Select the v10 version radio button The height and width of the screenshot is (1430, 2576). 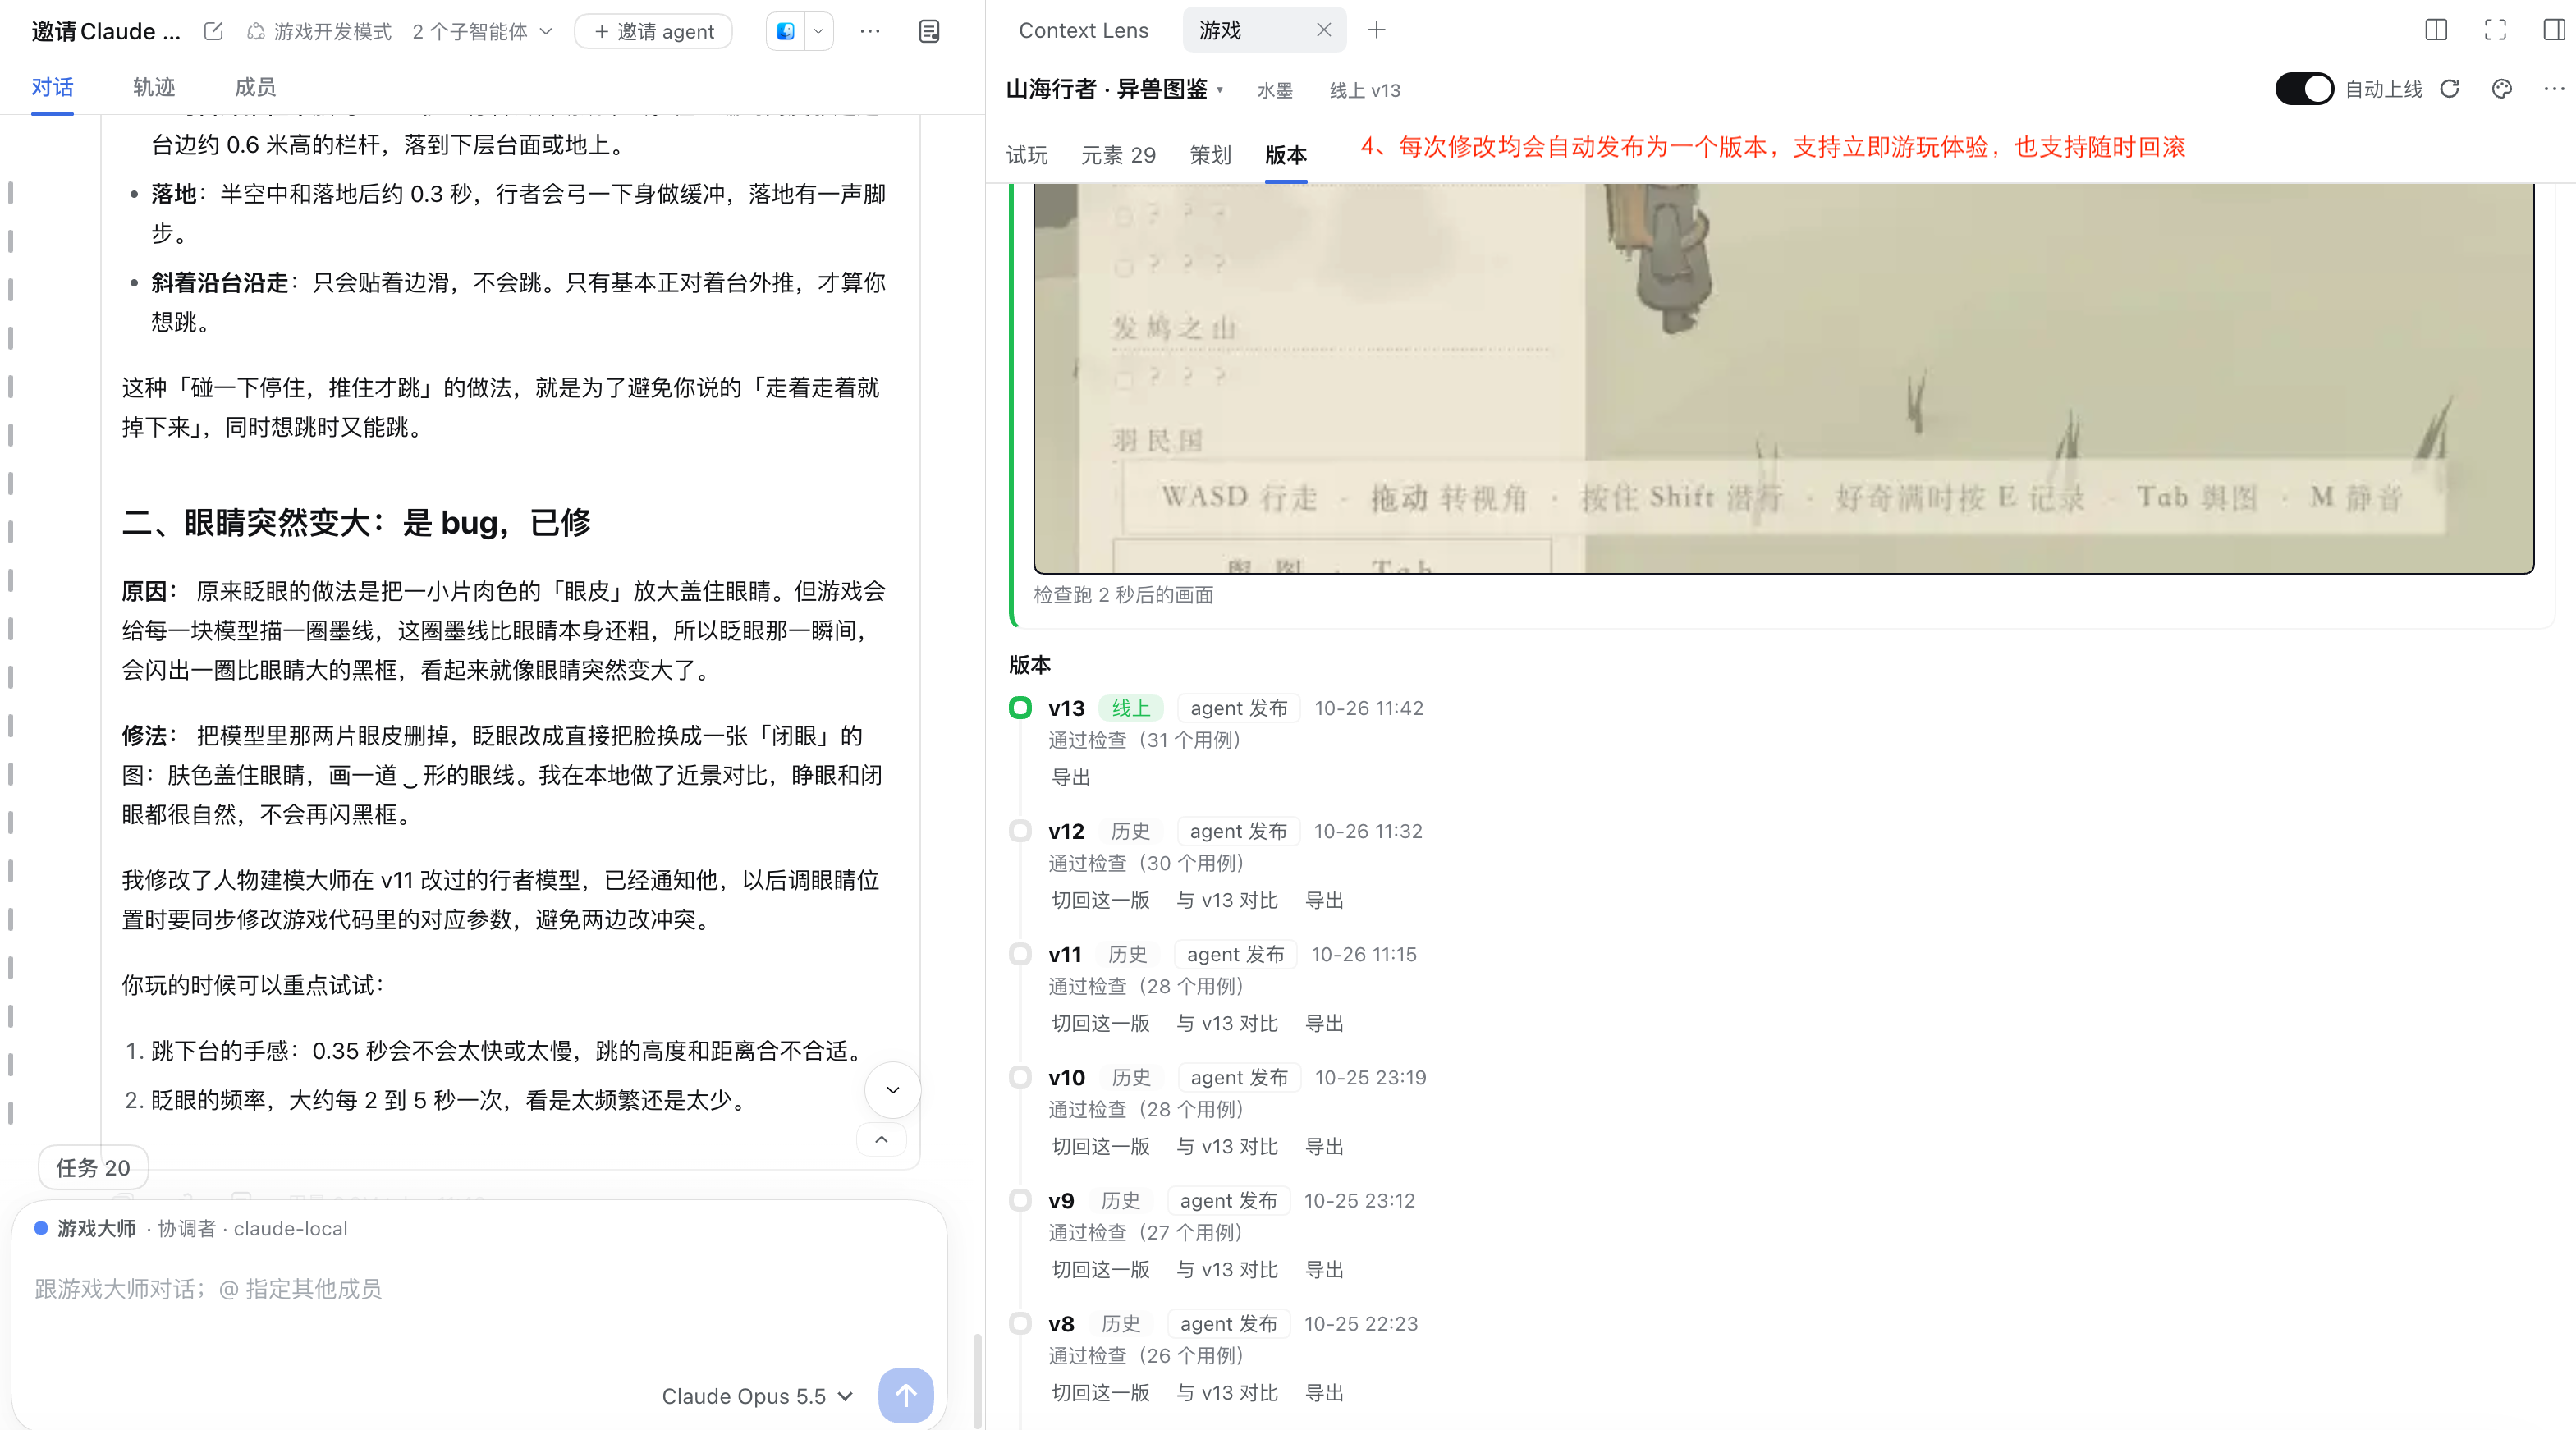point(1020,1077)
